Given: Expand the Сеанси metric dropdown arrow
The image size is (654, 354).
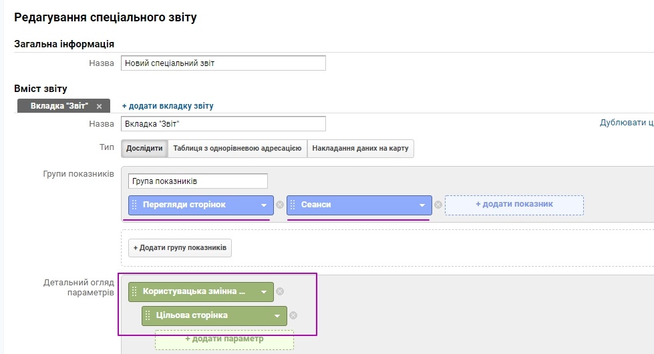Looking at the screenshot, I should tap(422, 205).
